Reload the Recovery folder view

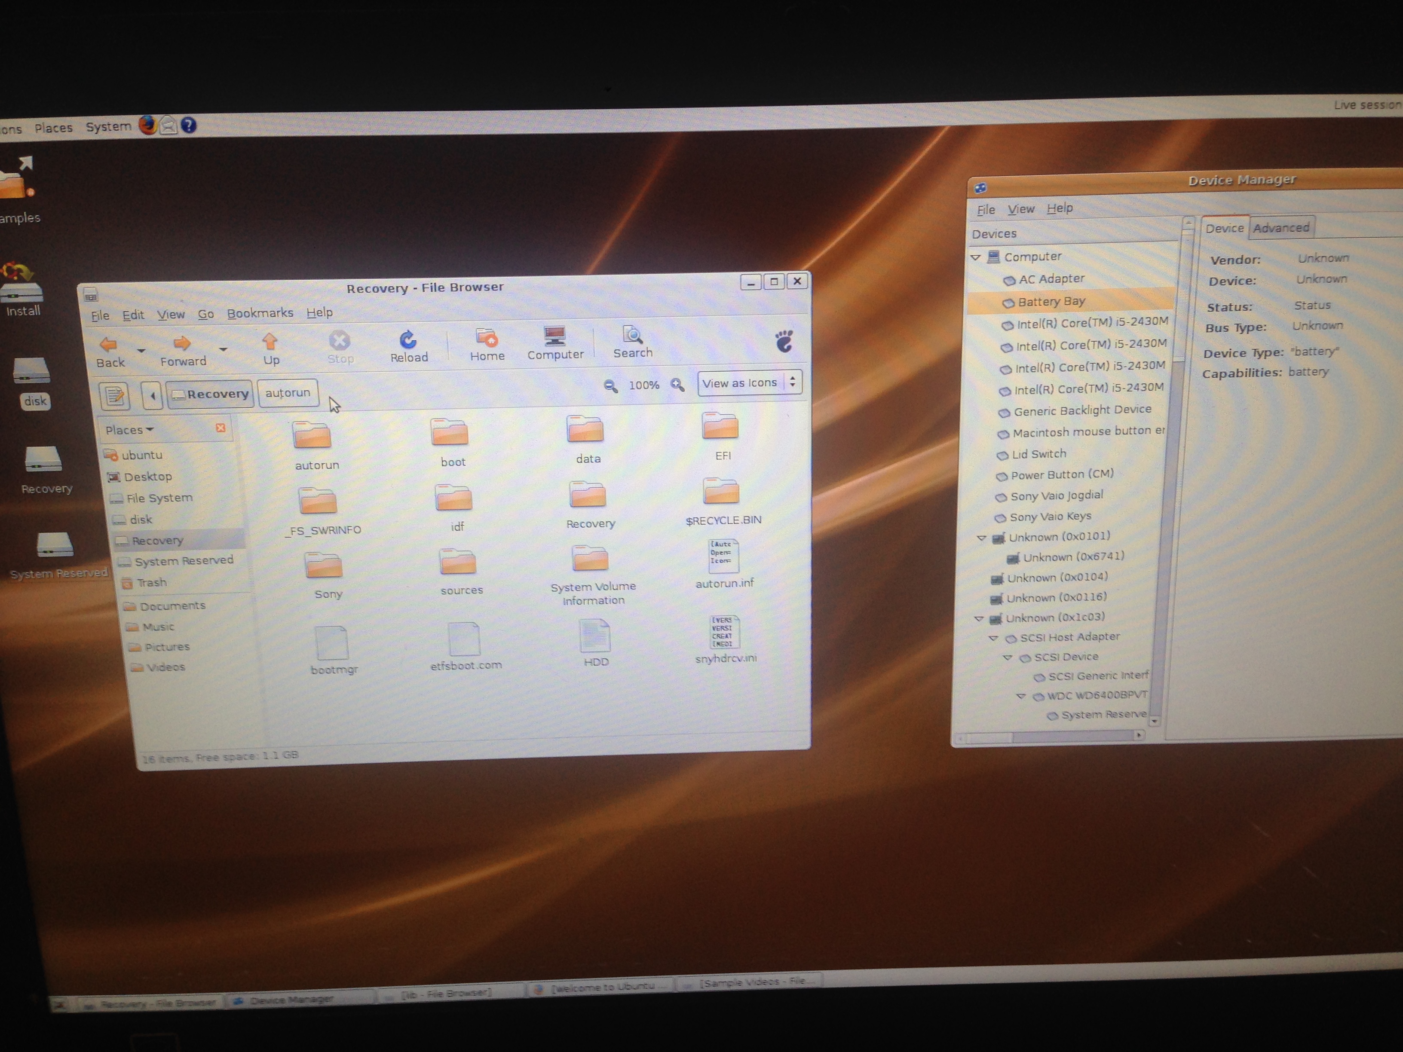coord(408,346)
